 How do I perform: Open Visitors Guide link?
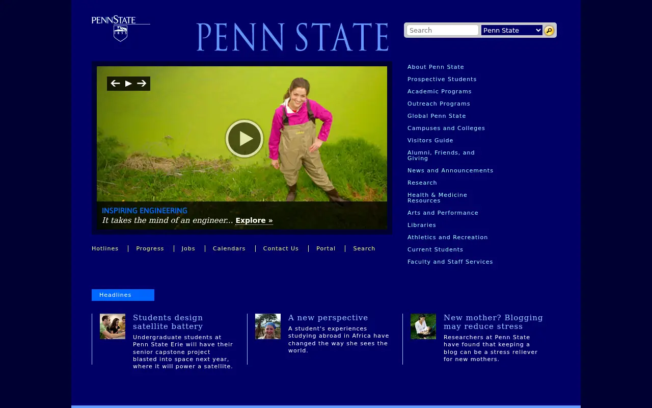[x=430, y=141]
